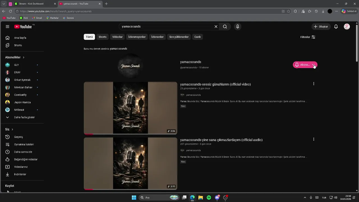Open Daha sonra izle list
This screenshot has height=202, width=359.
[22, 152]
